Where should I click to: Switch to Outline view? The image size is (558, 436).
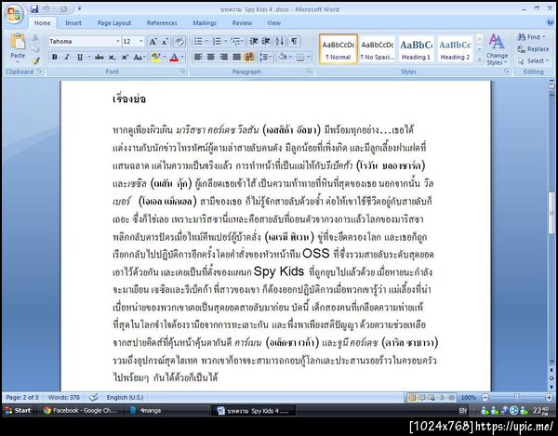click(x=441, y=398)
